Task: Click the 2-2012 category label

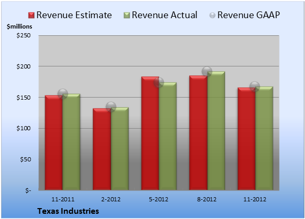Action: tap(111, 199)
